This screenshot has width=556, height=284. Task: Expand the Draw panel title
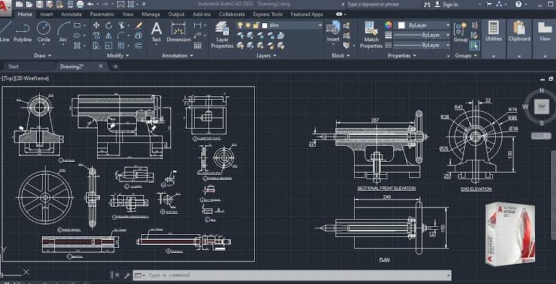coord(43,56)
